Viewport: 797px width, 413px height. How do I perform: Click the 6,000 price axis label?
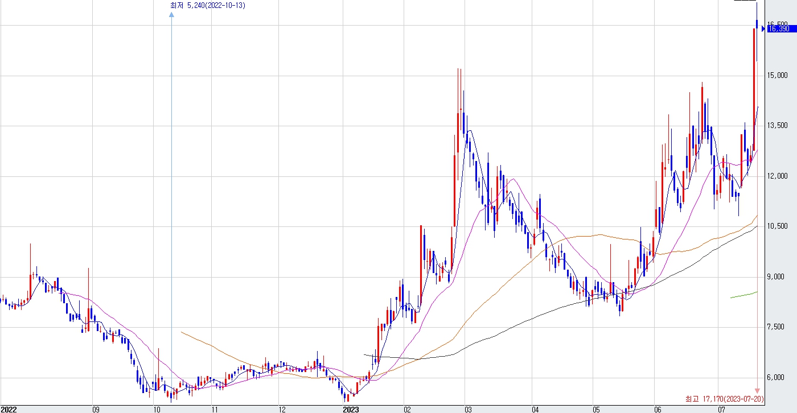777,378
